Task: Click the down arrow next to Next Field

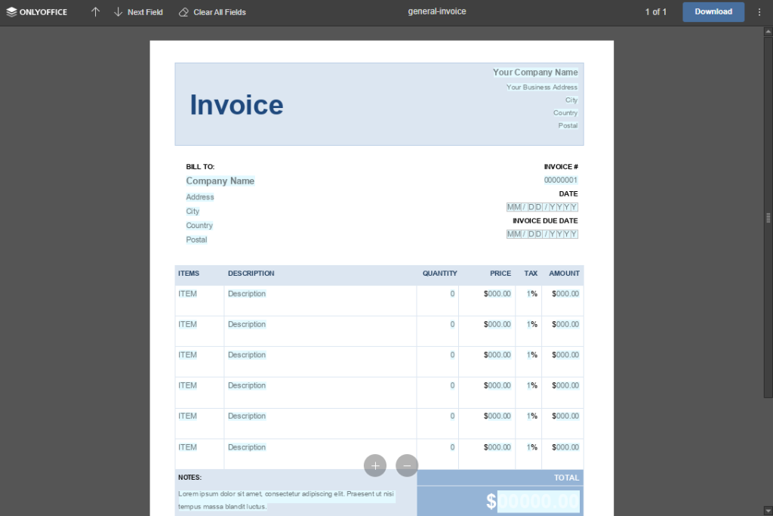Action: pos(119,11)
